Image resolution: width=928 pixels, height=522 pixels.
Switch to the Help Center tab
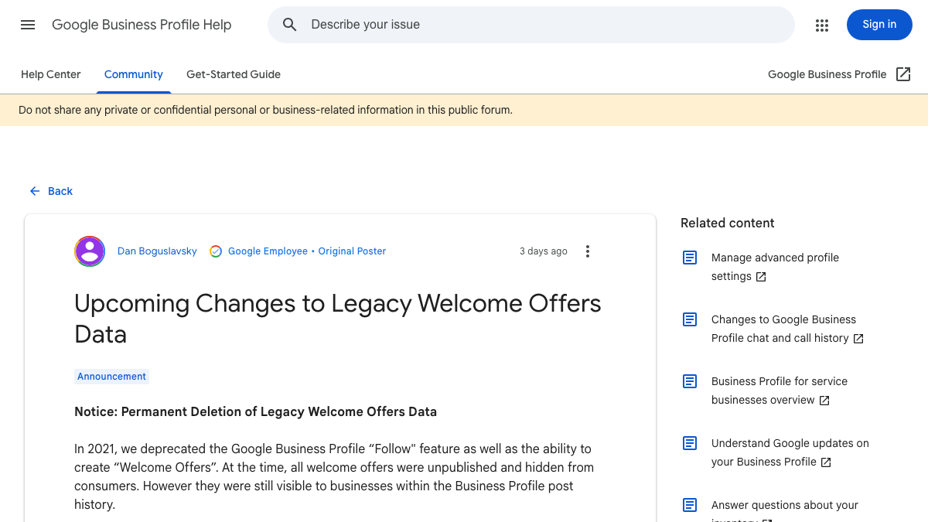[x=51, y=74]
